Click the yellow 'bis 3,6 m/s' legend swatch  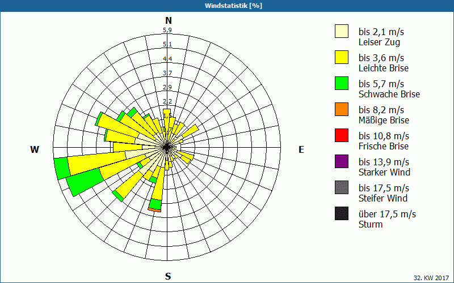342,57
